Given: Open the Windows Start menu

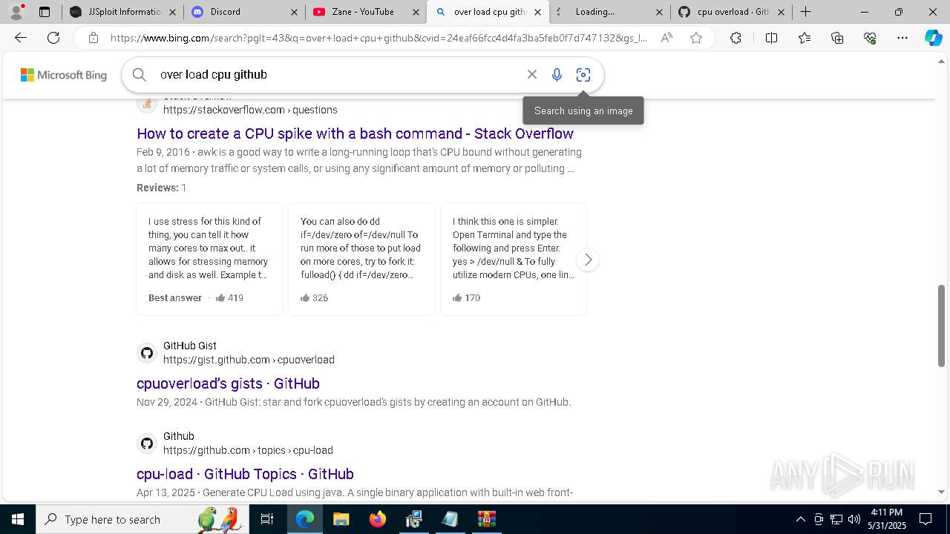Looking at the screenshot, I should click(x=17, y=519).
